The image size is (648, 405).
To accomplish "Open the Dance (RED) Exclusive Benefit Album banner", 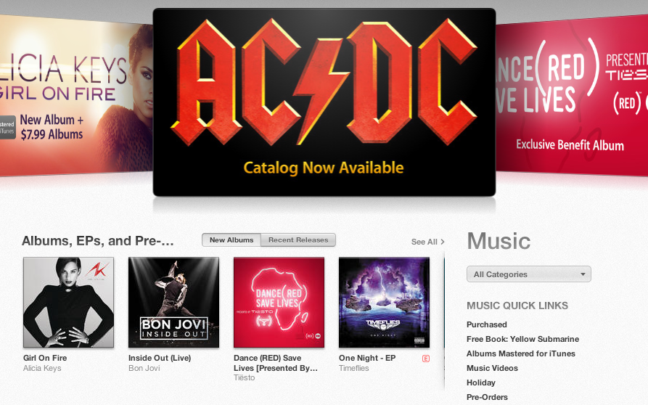I will [x=572, y=94].
